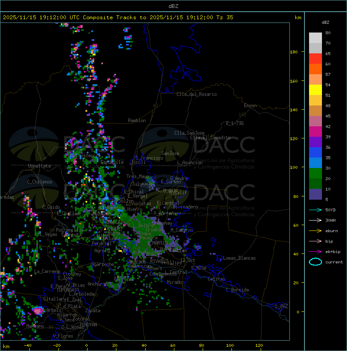Click the 'L_Asuncion' map label
Image resolution: width=347 pixels, height=351 pixels.
click(x=190, y=163)
